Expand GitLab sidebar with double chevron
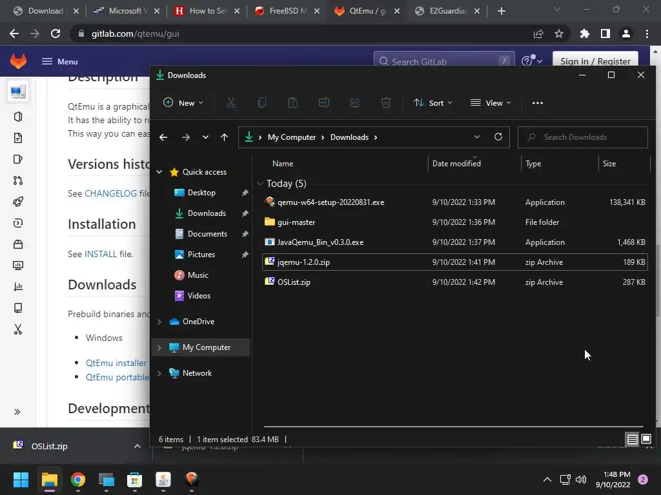Viewport: 661px width, 495px height. point(17,412)
